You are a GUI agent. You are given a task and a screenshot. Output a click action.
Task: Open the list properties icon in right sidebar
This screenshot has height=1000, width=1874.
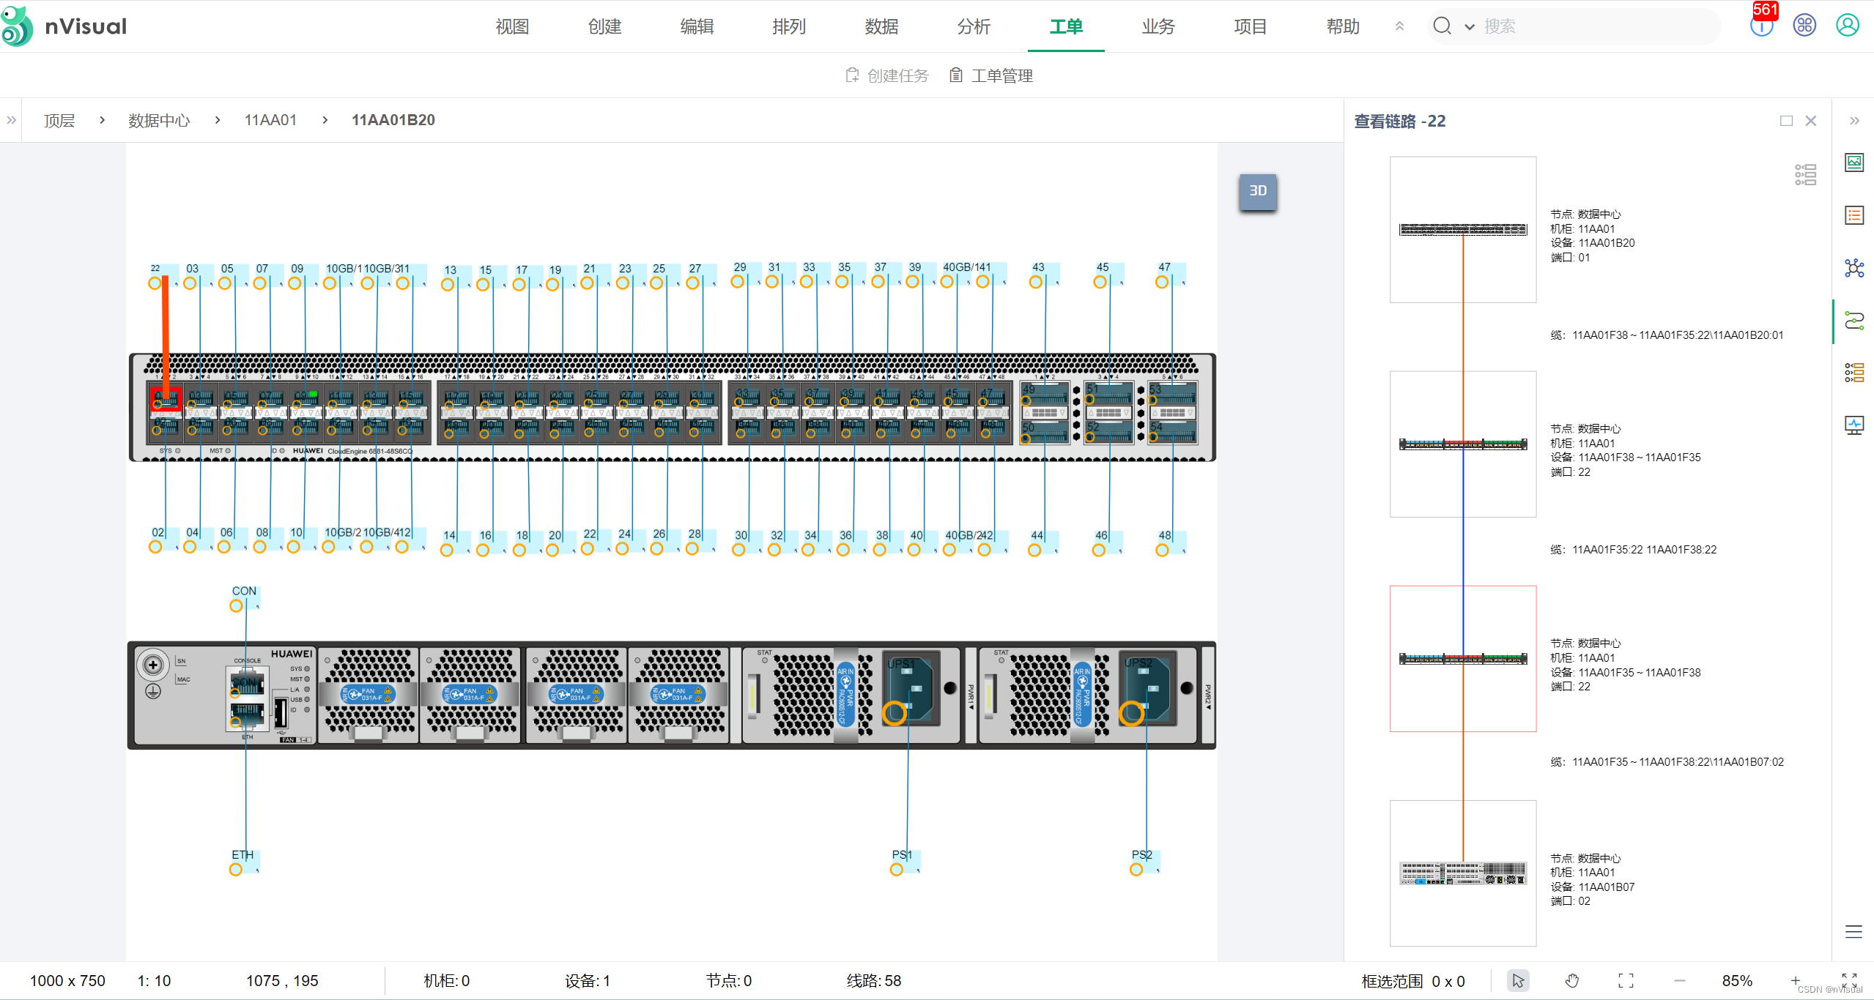[1853, 215]
